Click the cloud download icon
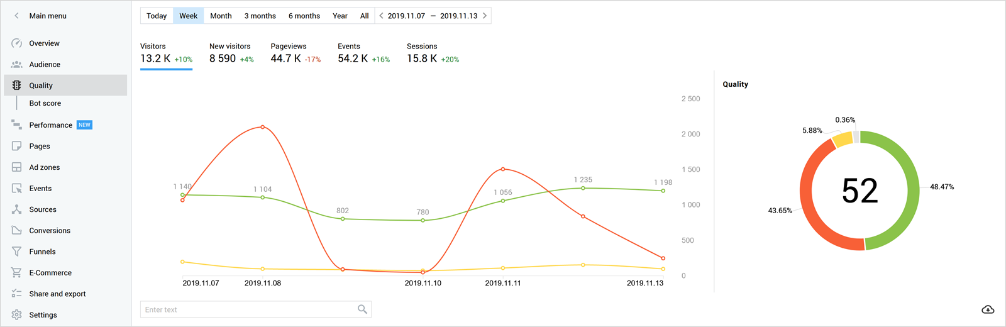Viewport: 1006px width, 327px height. pyautogui.click(x=988, y=309)
